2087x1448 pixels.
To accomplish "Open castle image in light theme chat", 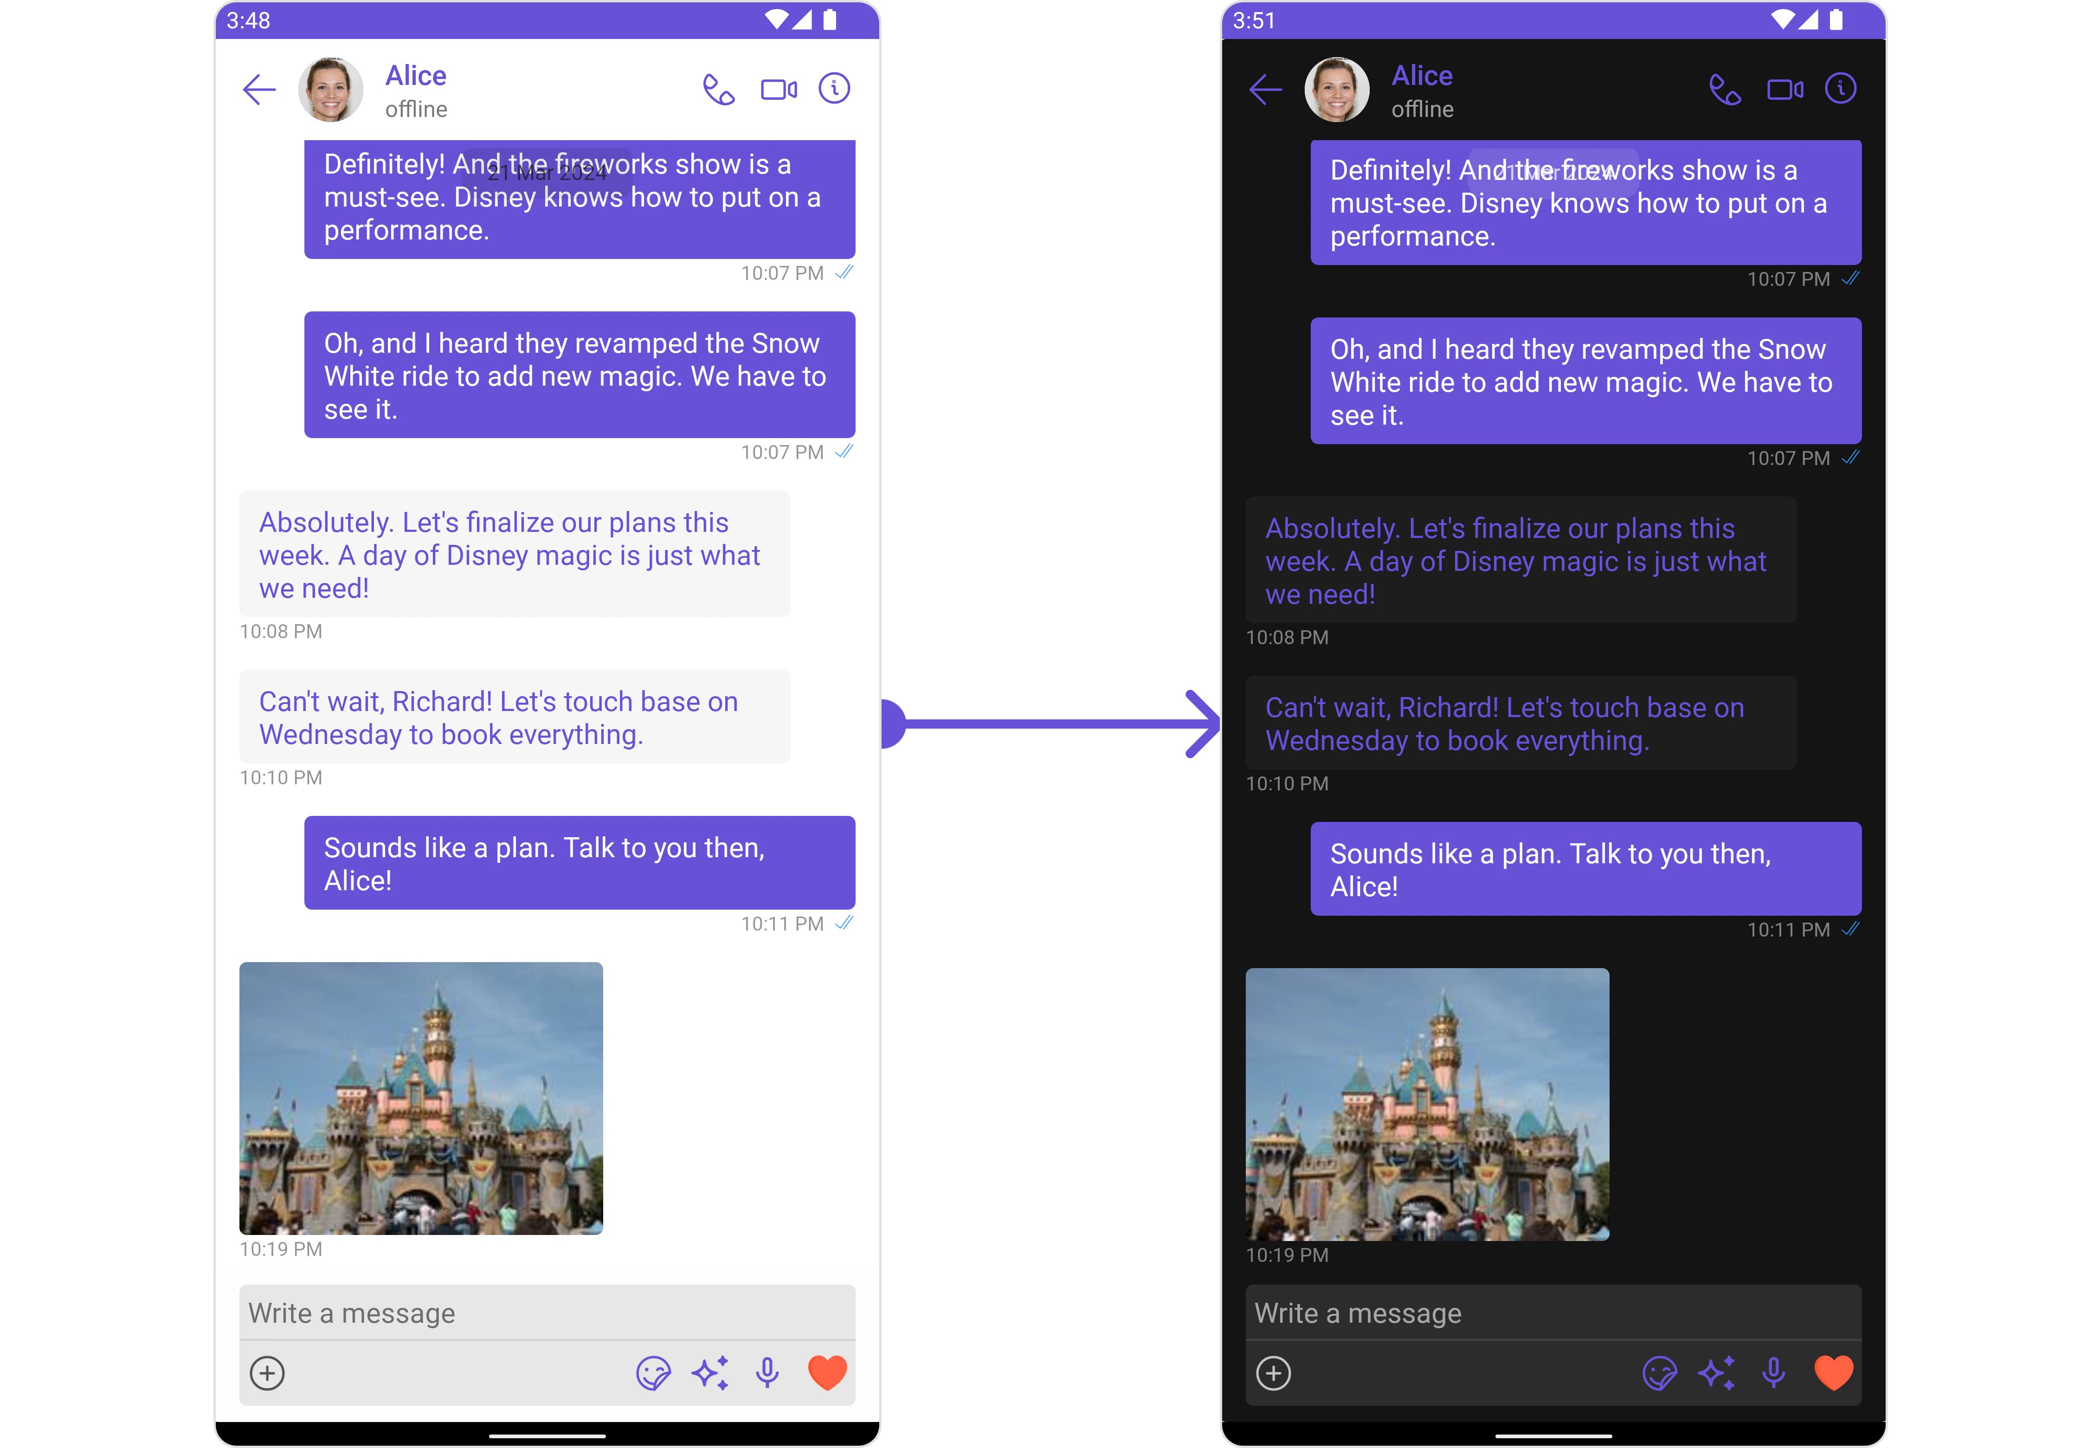I will 421,1098.
